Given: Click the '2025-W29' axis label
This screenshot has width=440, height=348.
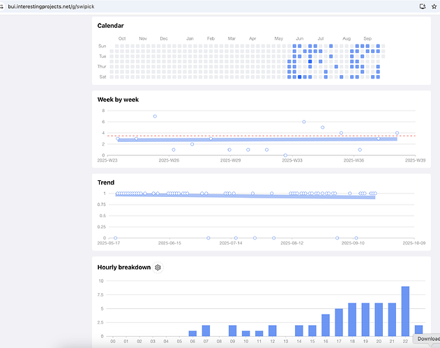Looking at the screenshot, I should pos(230,161).
